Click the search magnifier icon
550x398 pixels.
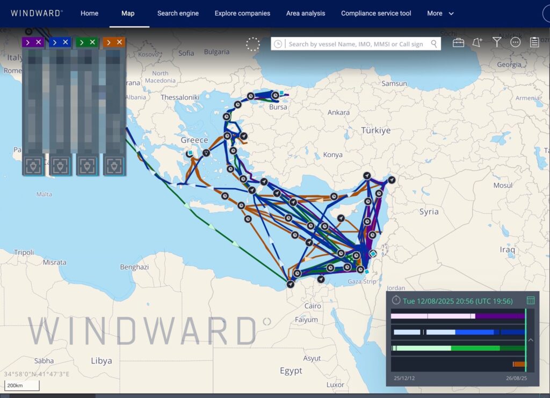pyautogui.click(x=434, y=44)
